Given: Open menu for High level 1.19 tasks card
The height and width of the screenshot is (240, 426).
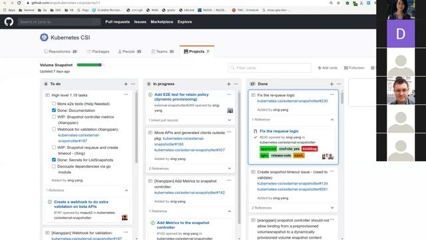Looking at the screenshot, I should (x=126, y=95).
